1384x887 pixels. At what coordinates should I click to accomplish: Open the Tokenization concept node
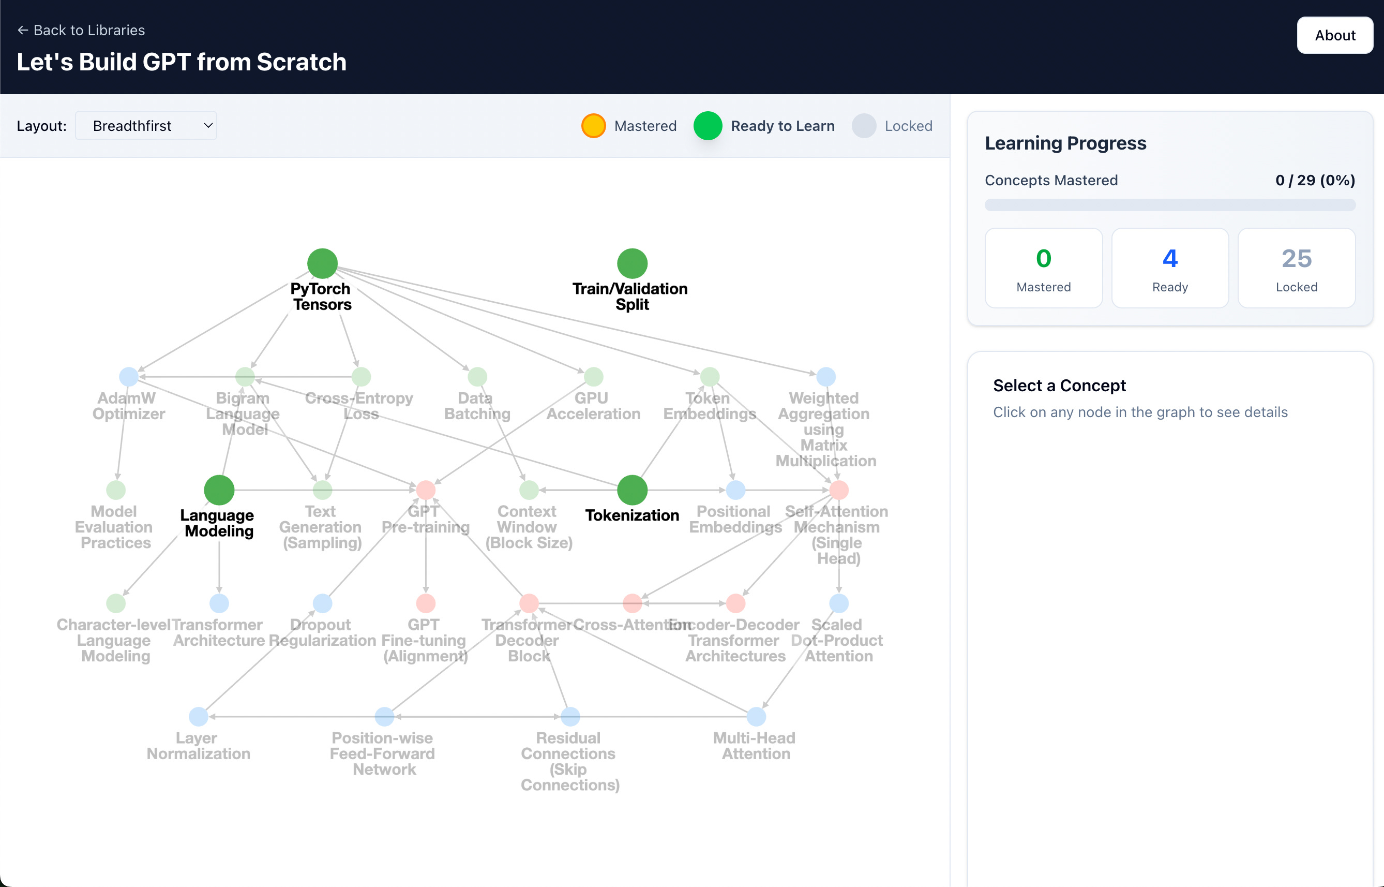(632, 490)
